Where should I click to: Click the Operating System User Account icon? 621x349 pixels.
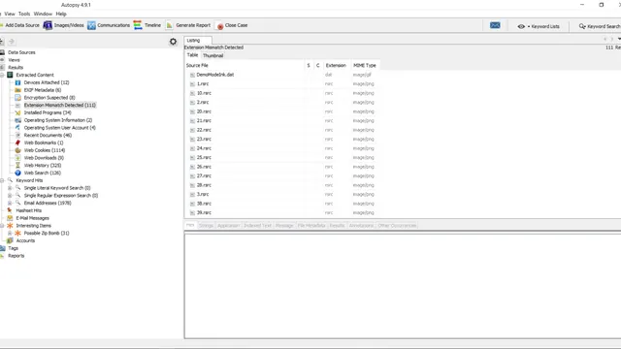point(17,128)
